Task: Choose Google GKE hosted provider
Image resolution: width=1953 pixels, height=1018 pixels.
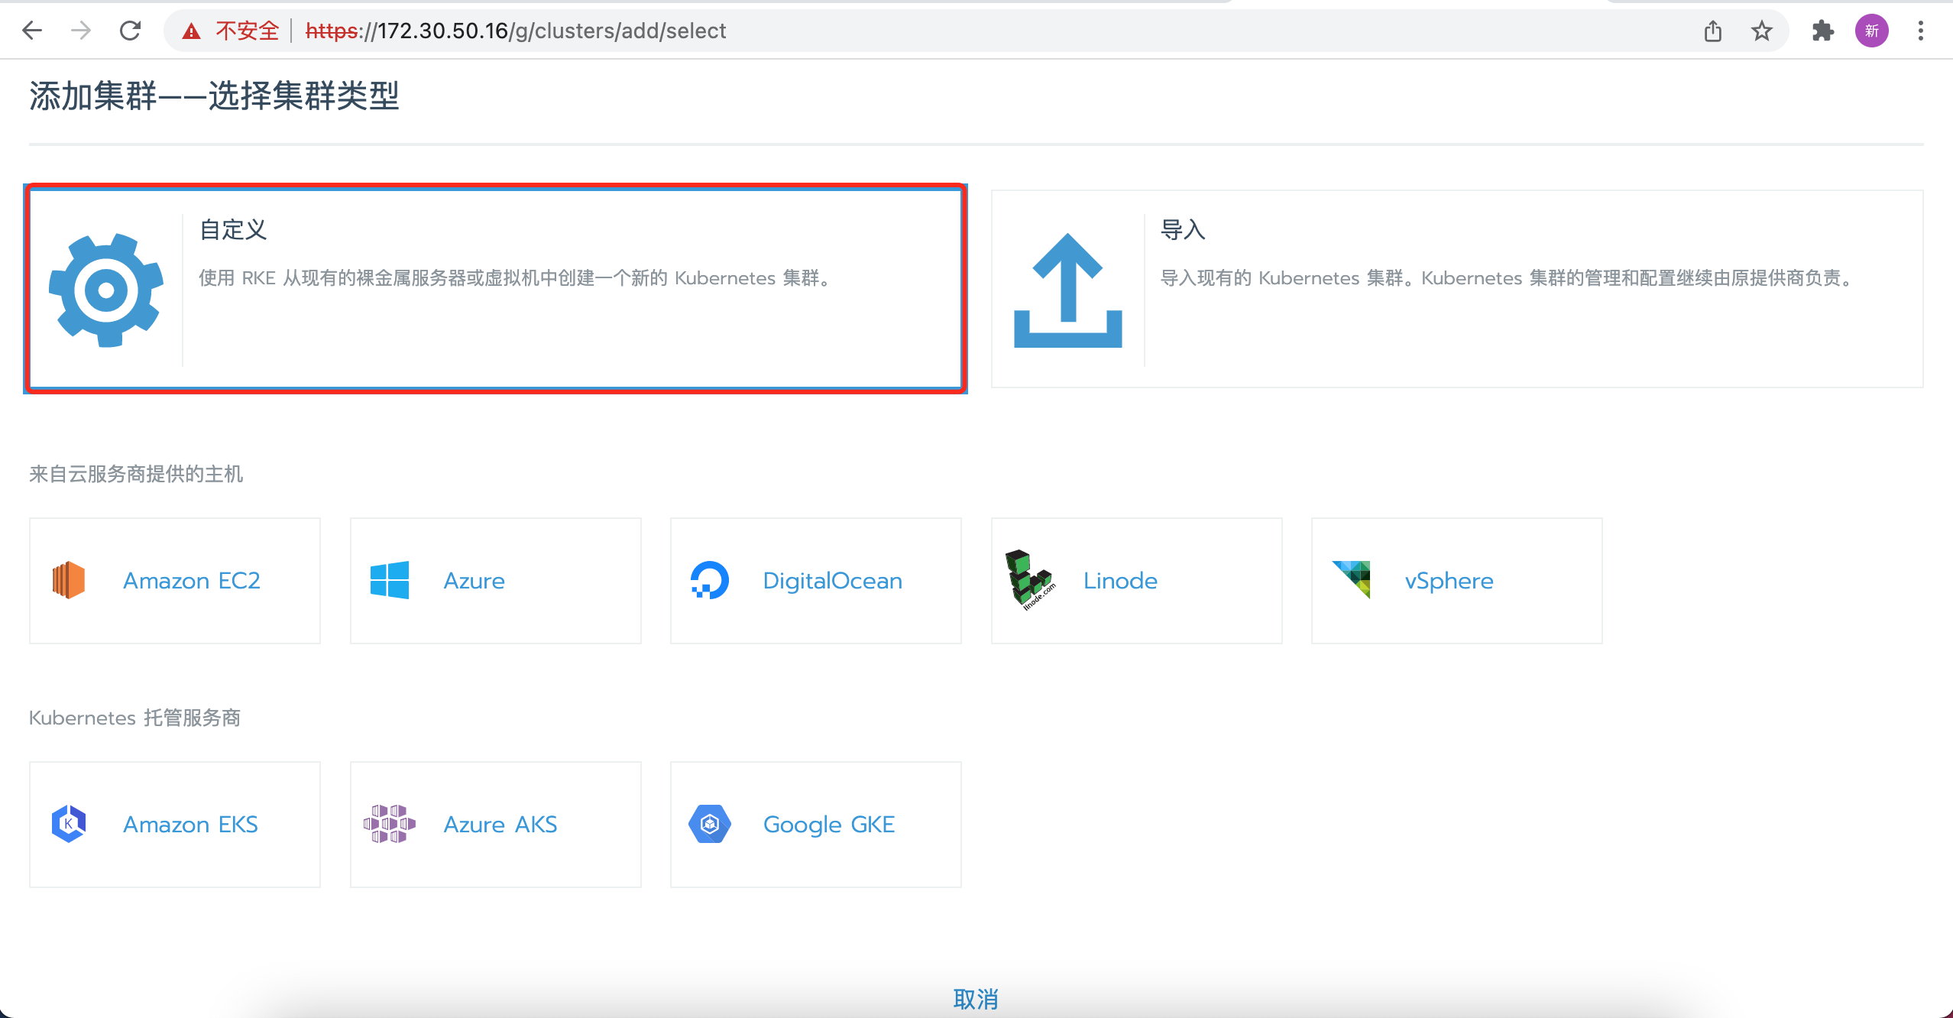Action: [816, 825]
